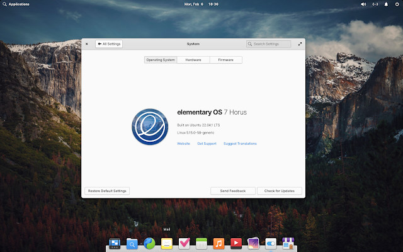The width and height of the screenshot is (403, 252).
Task: Open the Web browser dock icon
Action: coord(149,243)
